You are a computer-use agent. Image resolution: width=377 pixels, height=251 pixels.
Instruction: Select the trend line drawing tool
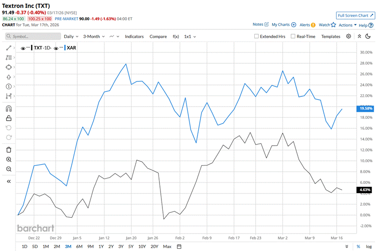(x=9, y=48)
